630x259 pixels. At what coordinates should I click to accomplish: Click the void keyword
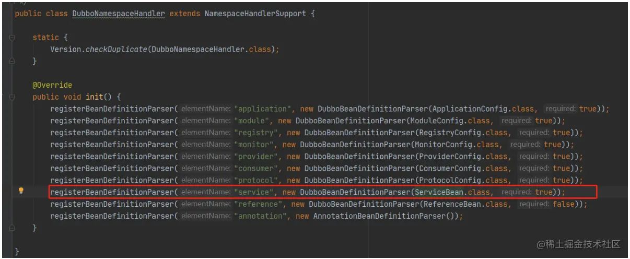point(72,97)
